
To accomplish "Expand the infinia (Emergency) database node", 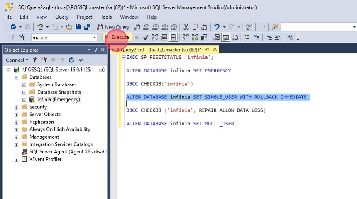I will (x=24, y=100).
